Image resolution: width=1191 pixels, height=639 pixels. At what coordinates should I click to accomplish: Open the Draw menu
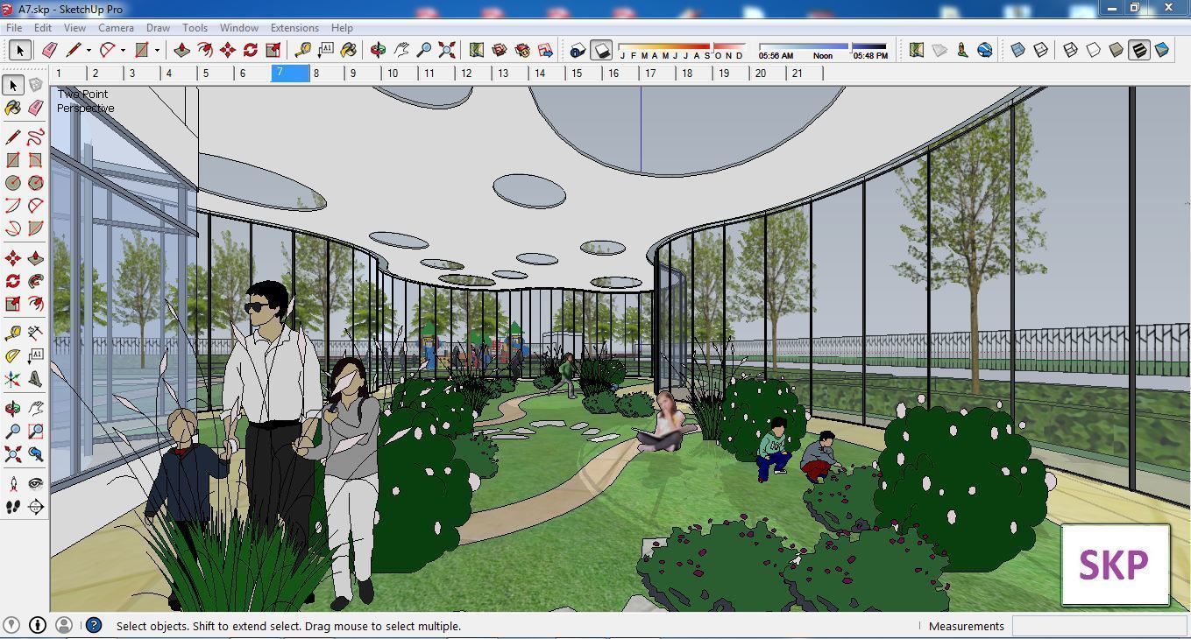click(x=158, y=27)
